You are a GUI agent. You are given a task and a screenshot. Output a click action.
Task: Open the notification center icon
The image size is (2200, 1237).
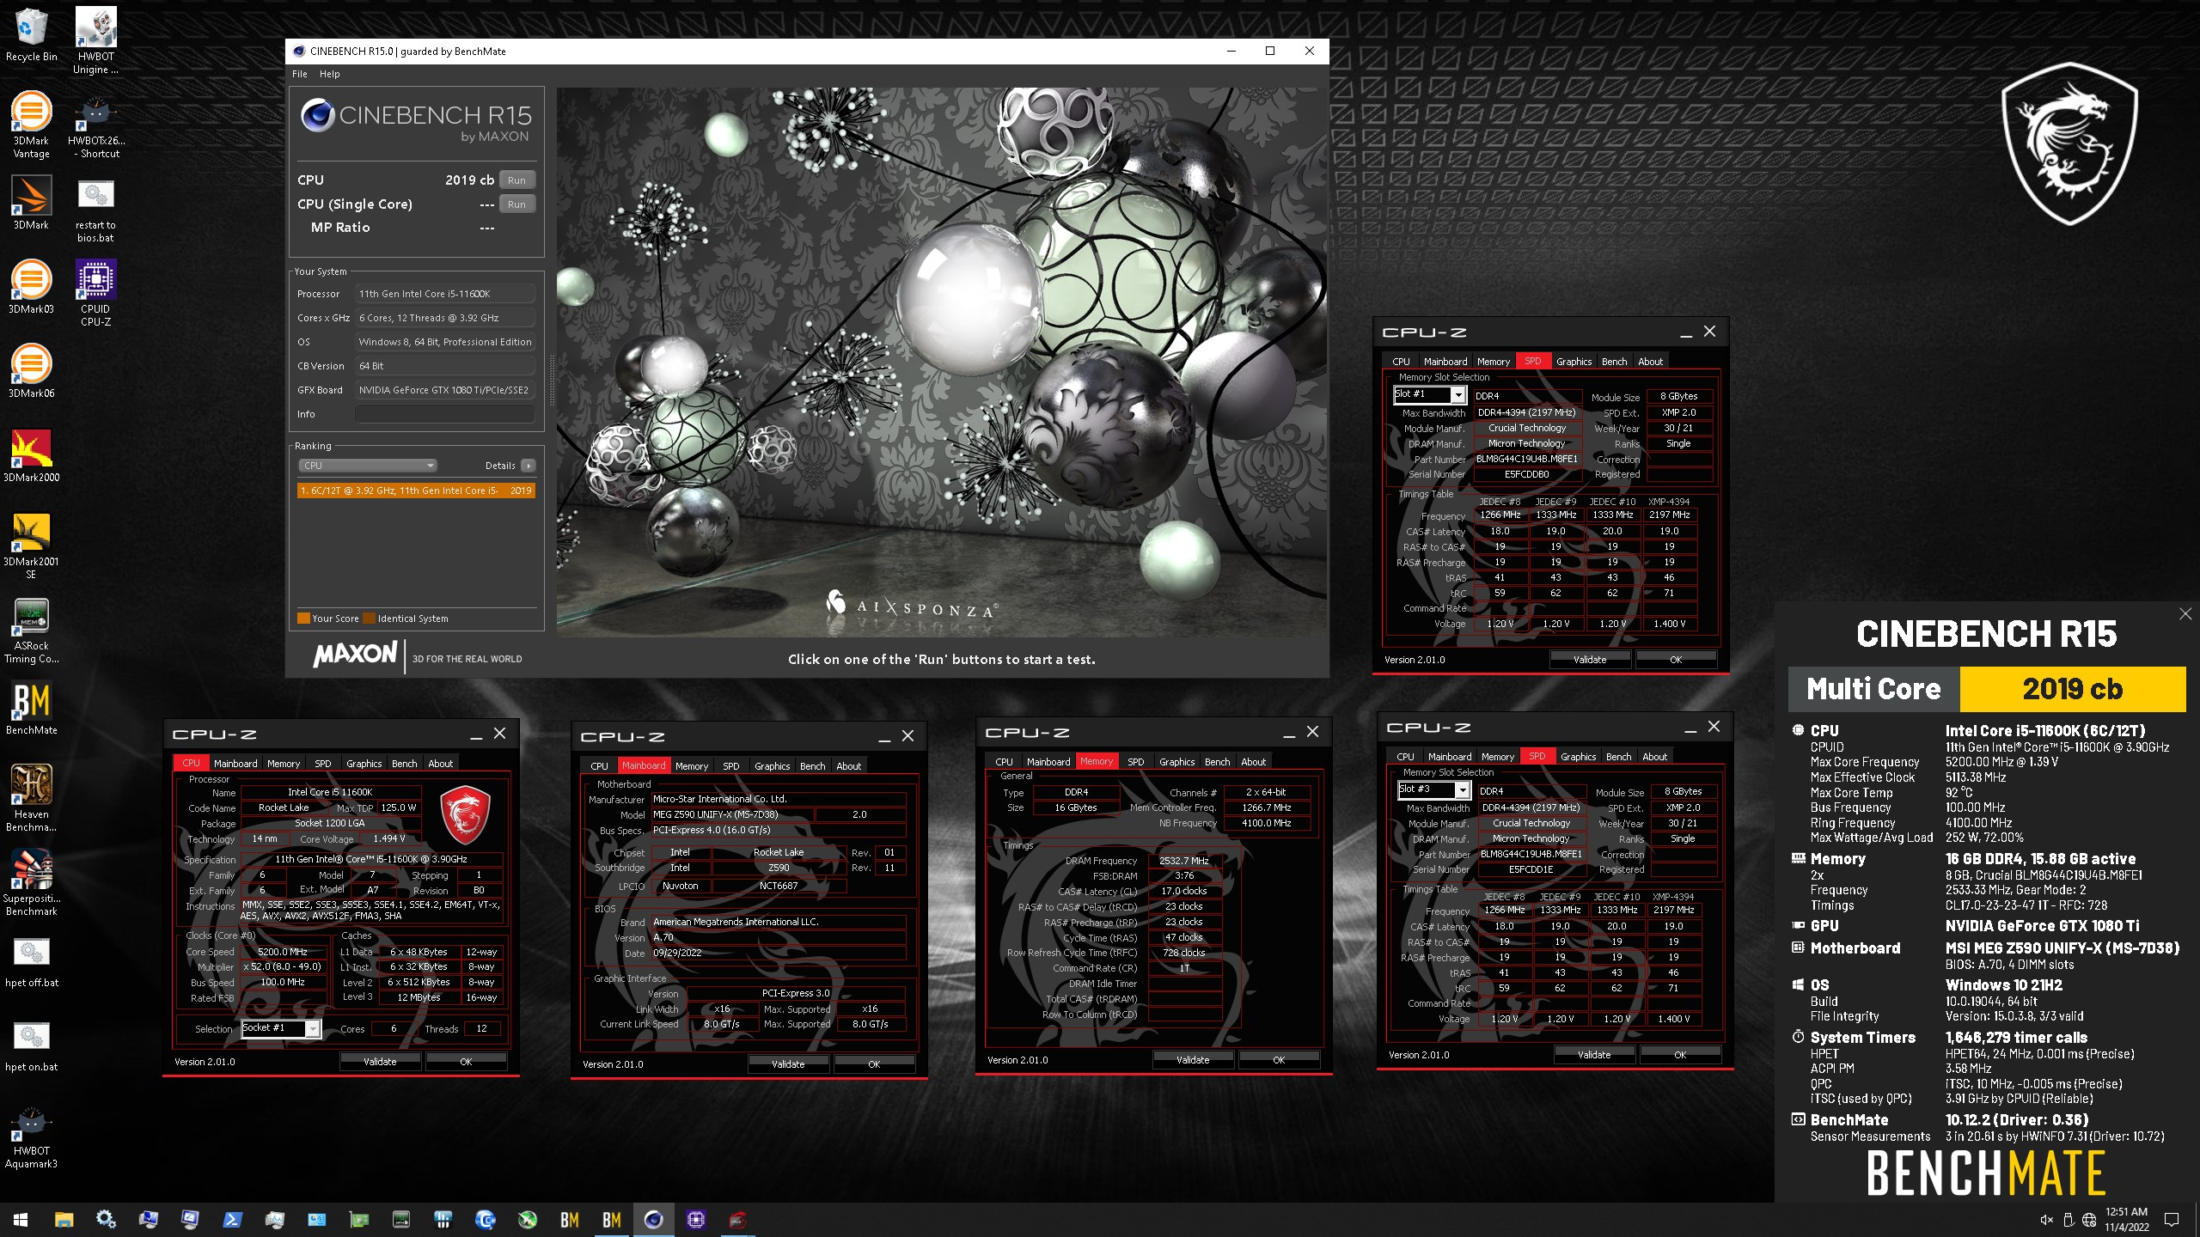click(2172, 1220)
